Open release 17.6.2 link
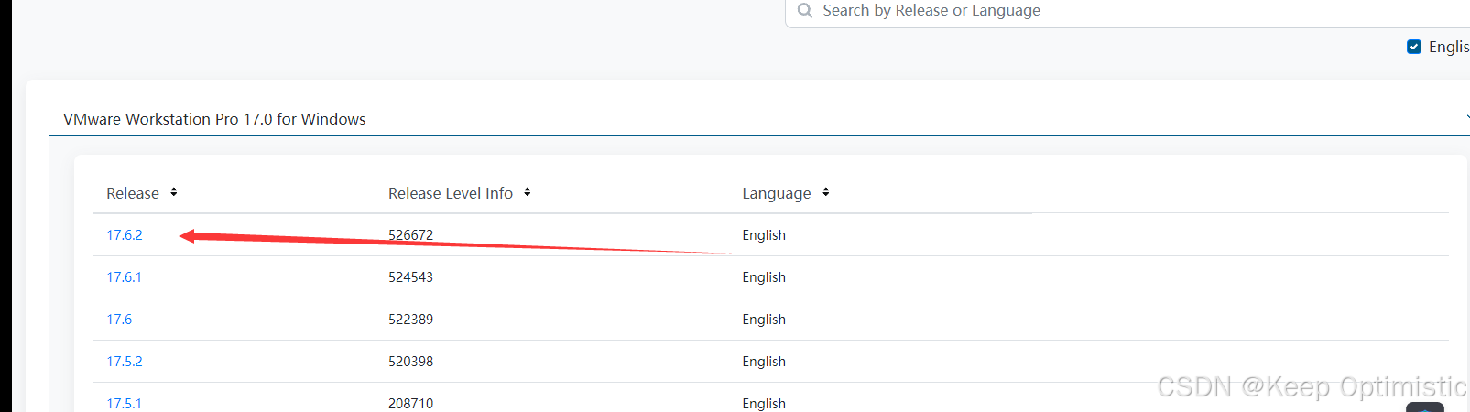1470x412 pixels. 125,235
